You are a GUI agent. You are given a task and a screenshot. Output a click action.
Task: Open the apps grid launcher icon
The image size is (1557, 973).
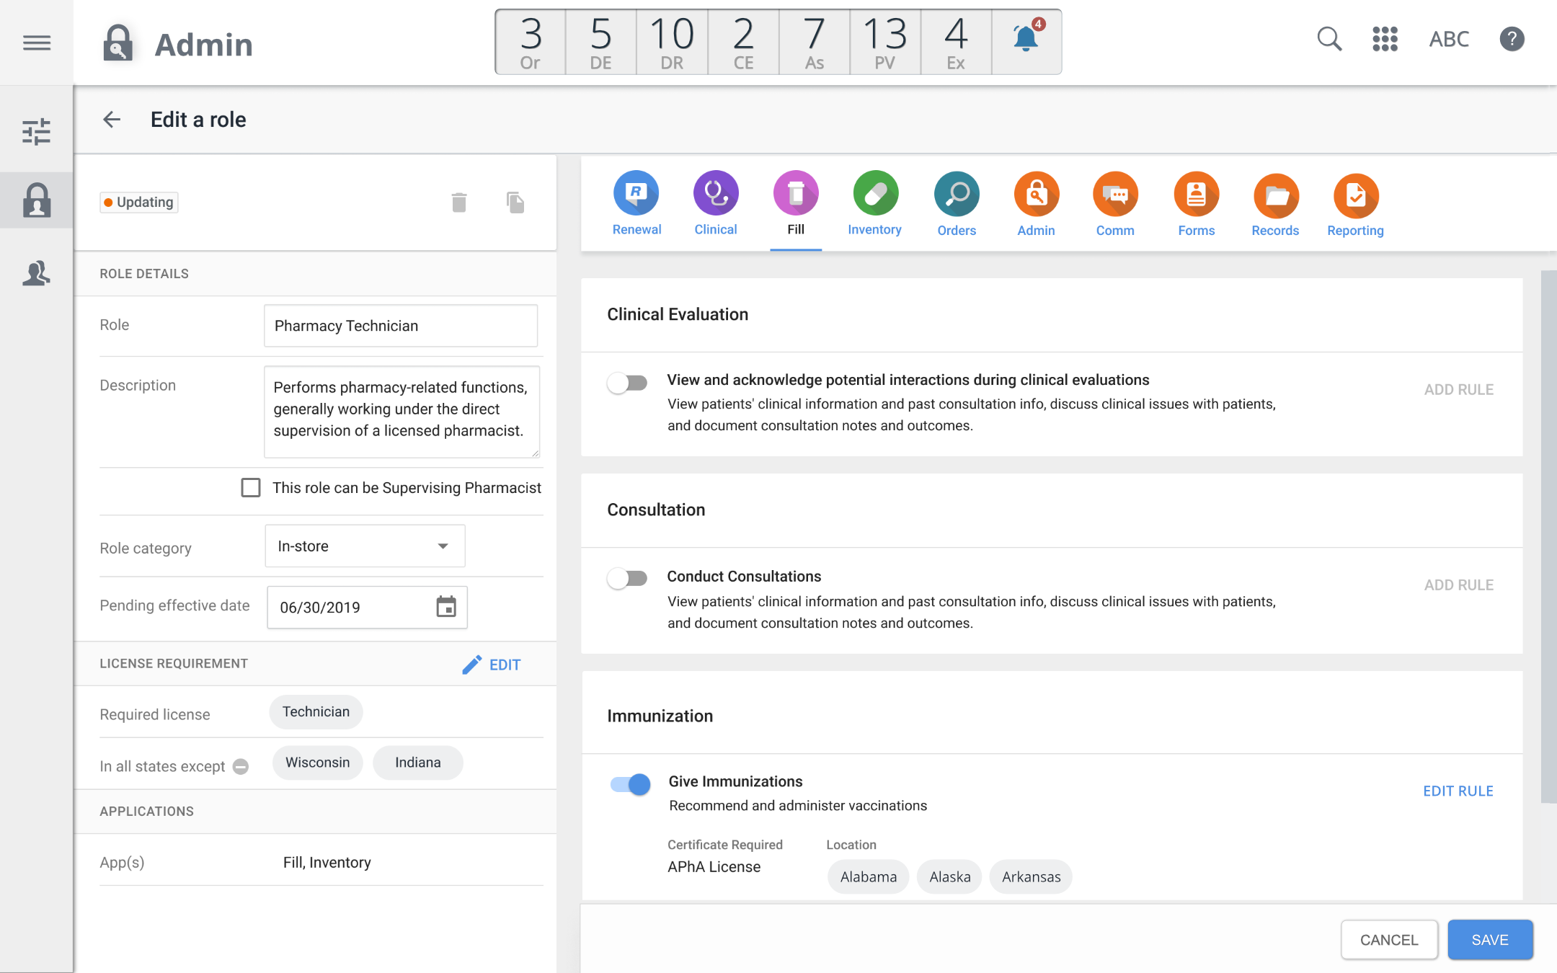(1385, 39)
